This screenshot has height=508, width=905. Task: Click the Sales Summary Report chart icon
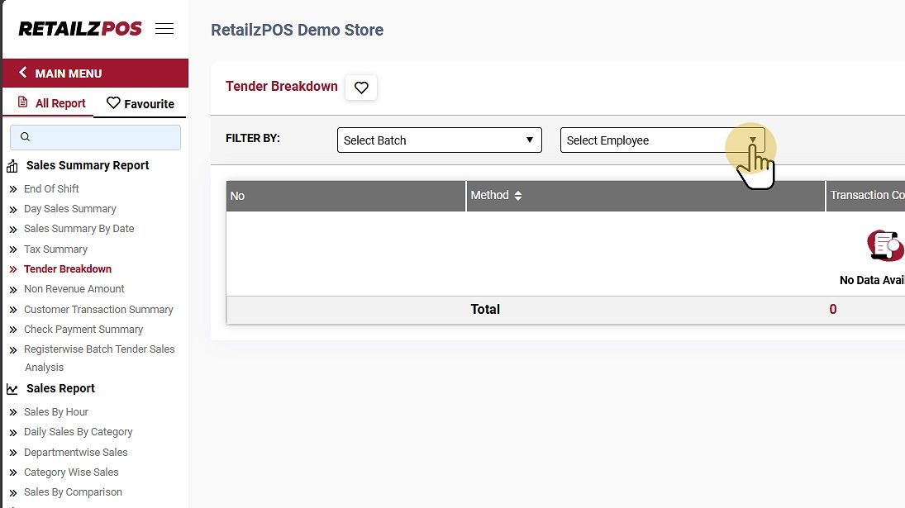[12, 166]
